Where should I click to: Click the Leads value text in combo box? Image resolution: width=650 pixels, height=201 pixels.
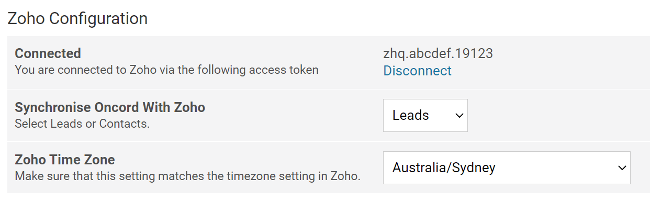point(411,115)
